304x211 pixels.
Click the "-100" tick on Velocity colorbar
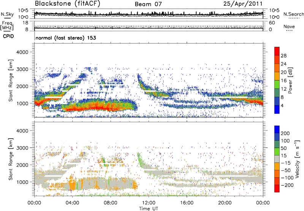pos(287,177)
